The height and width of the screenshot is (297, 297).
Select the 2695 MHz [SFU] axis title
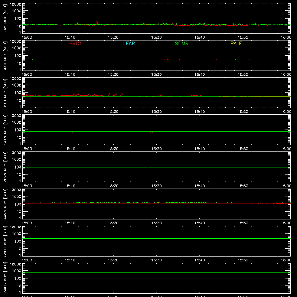pyautogui.click(x=5, y=167)
